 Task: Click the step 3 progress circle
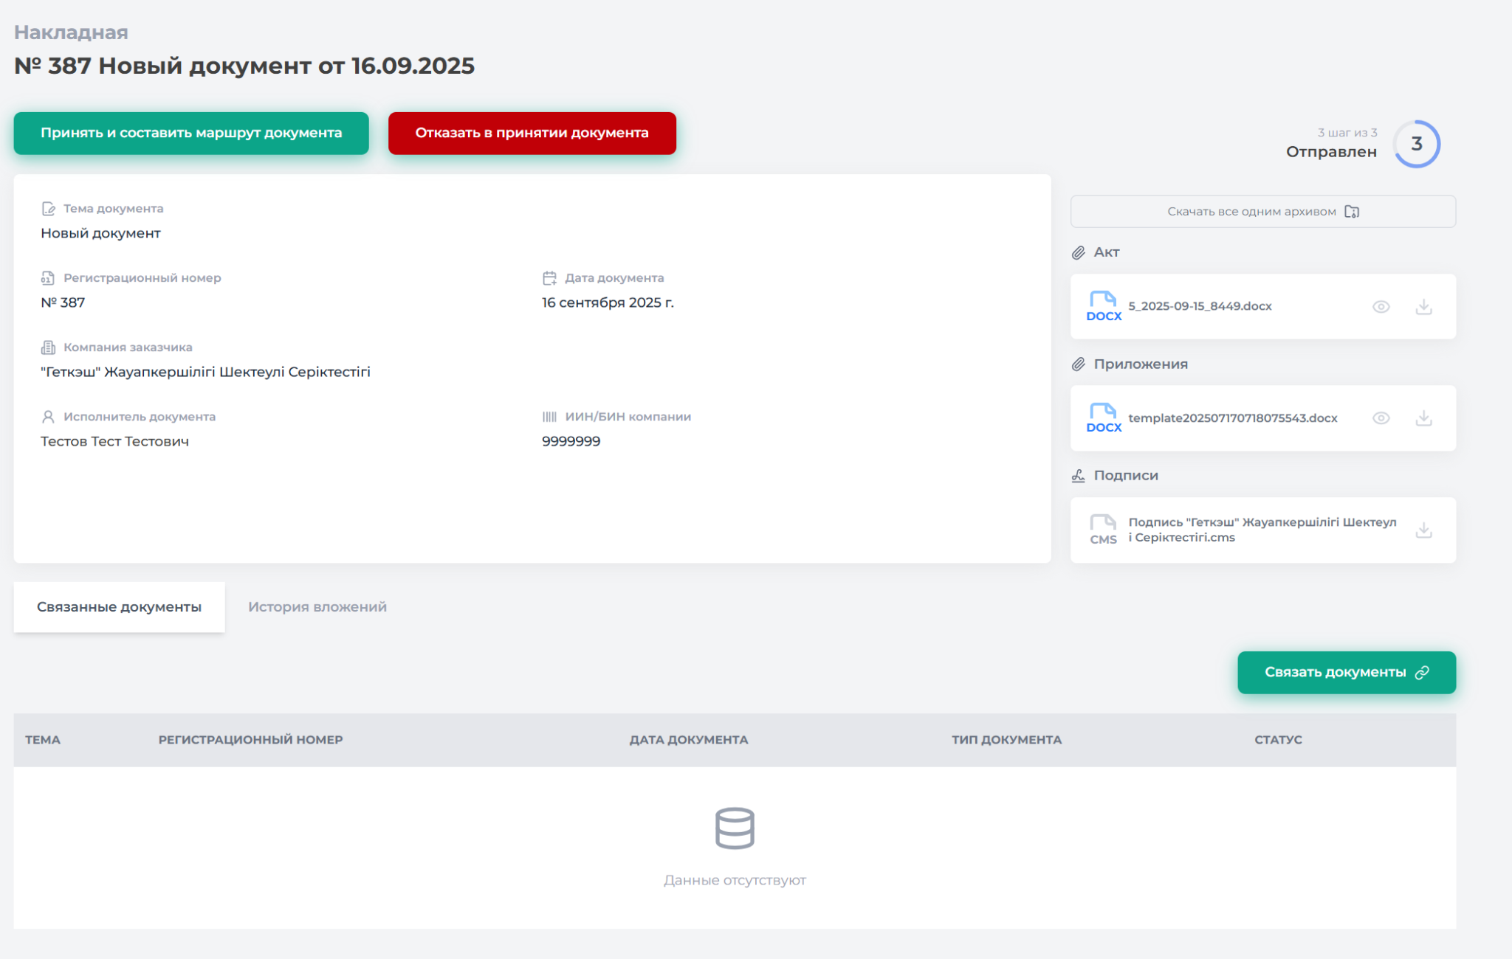pyautogui.click(x=1416, y=144)
